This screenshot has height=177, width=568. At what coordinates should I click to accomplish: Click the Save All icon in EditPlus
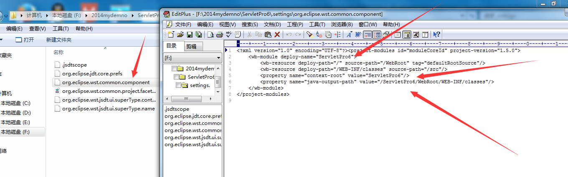coord(199,34)
